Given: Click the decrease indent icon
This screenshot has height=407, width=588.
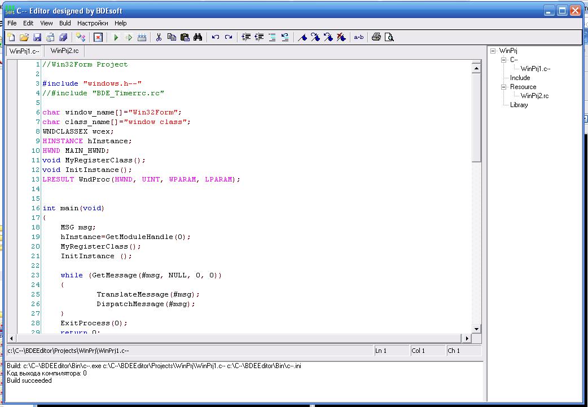Looking at the screenshot, I should coord(259,37).
